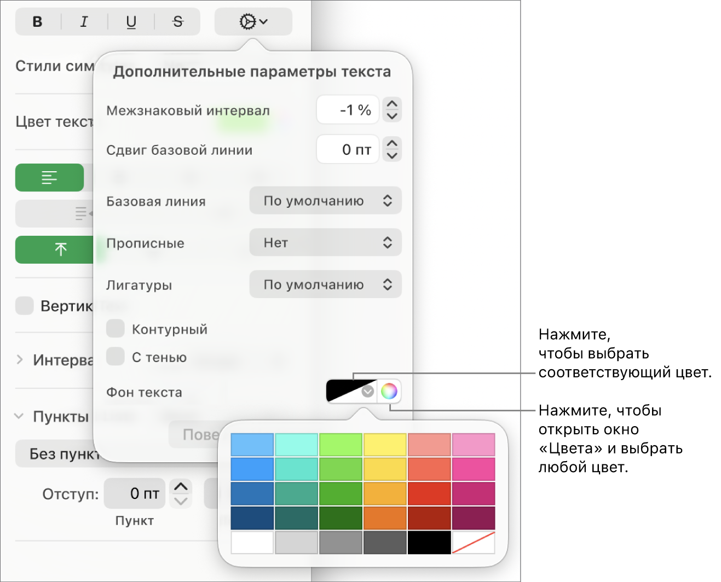Decrease the bullet indent value
The width and height of the screenshot is (721, 582).
[181, 500]
